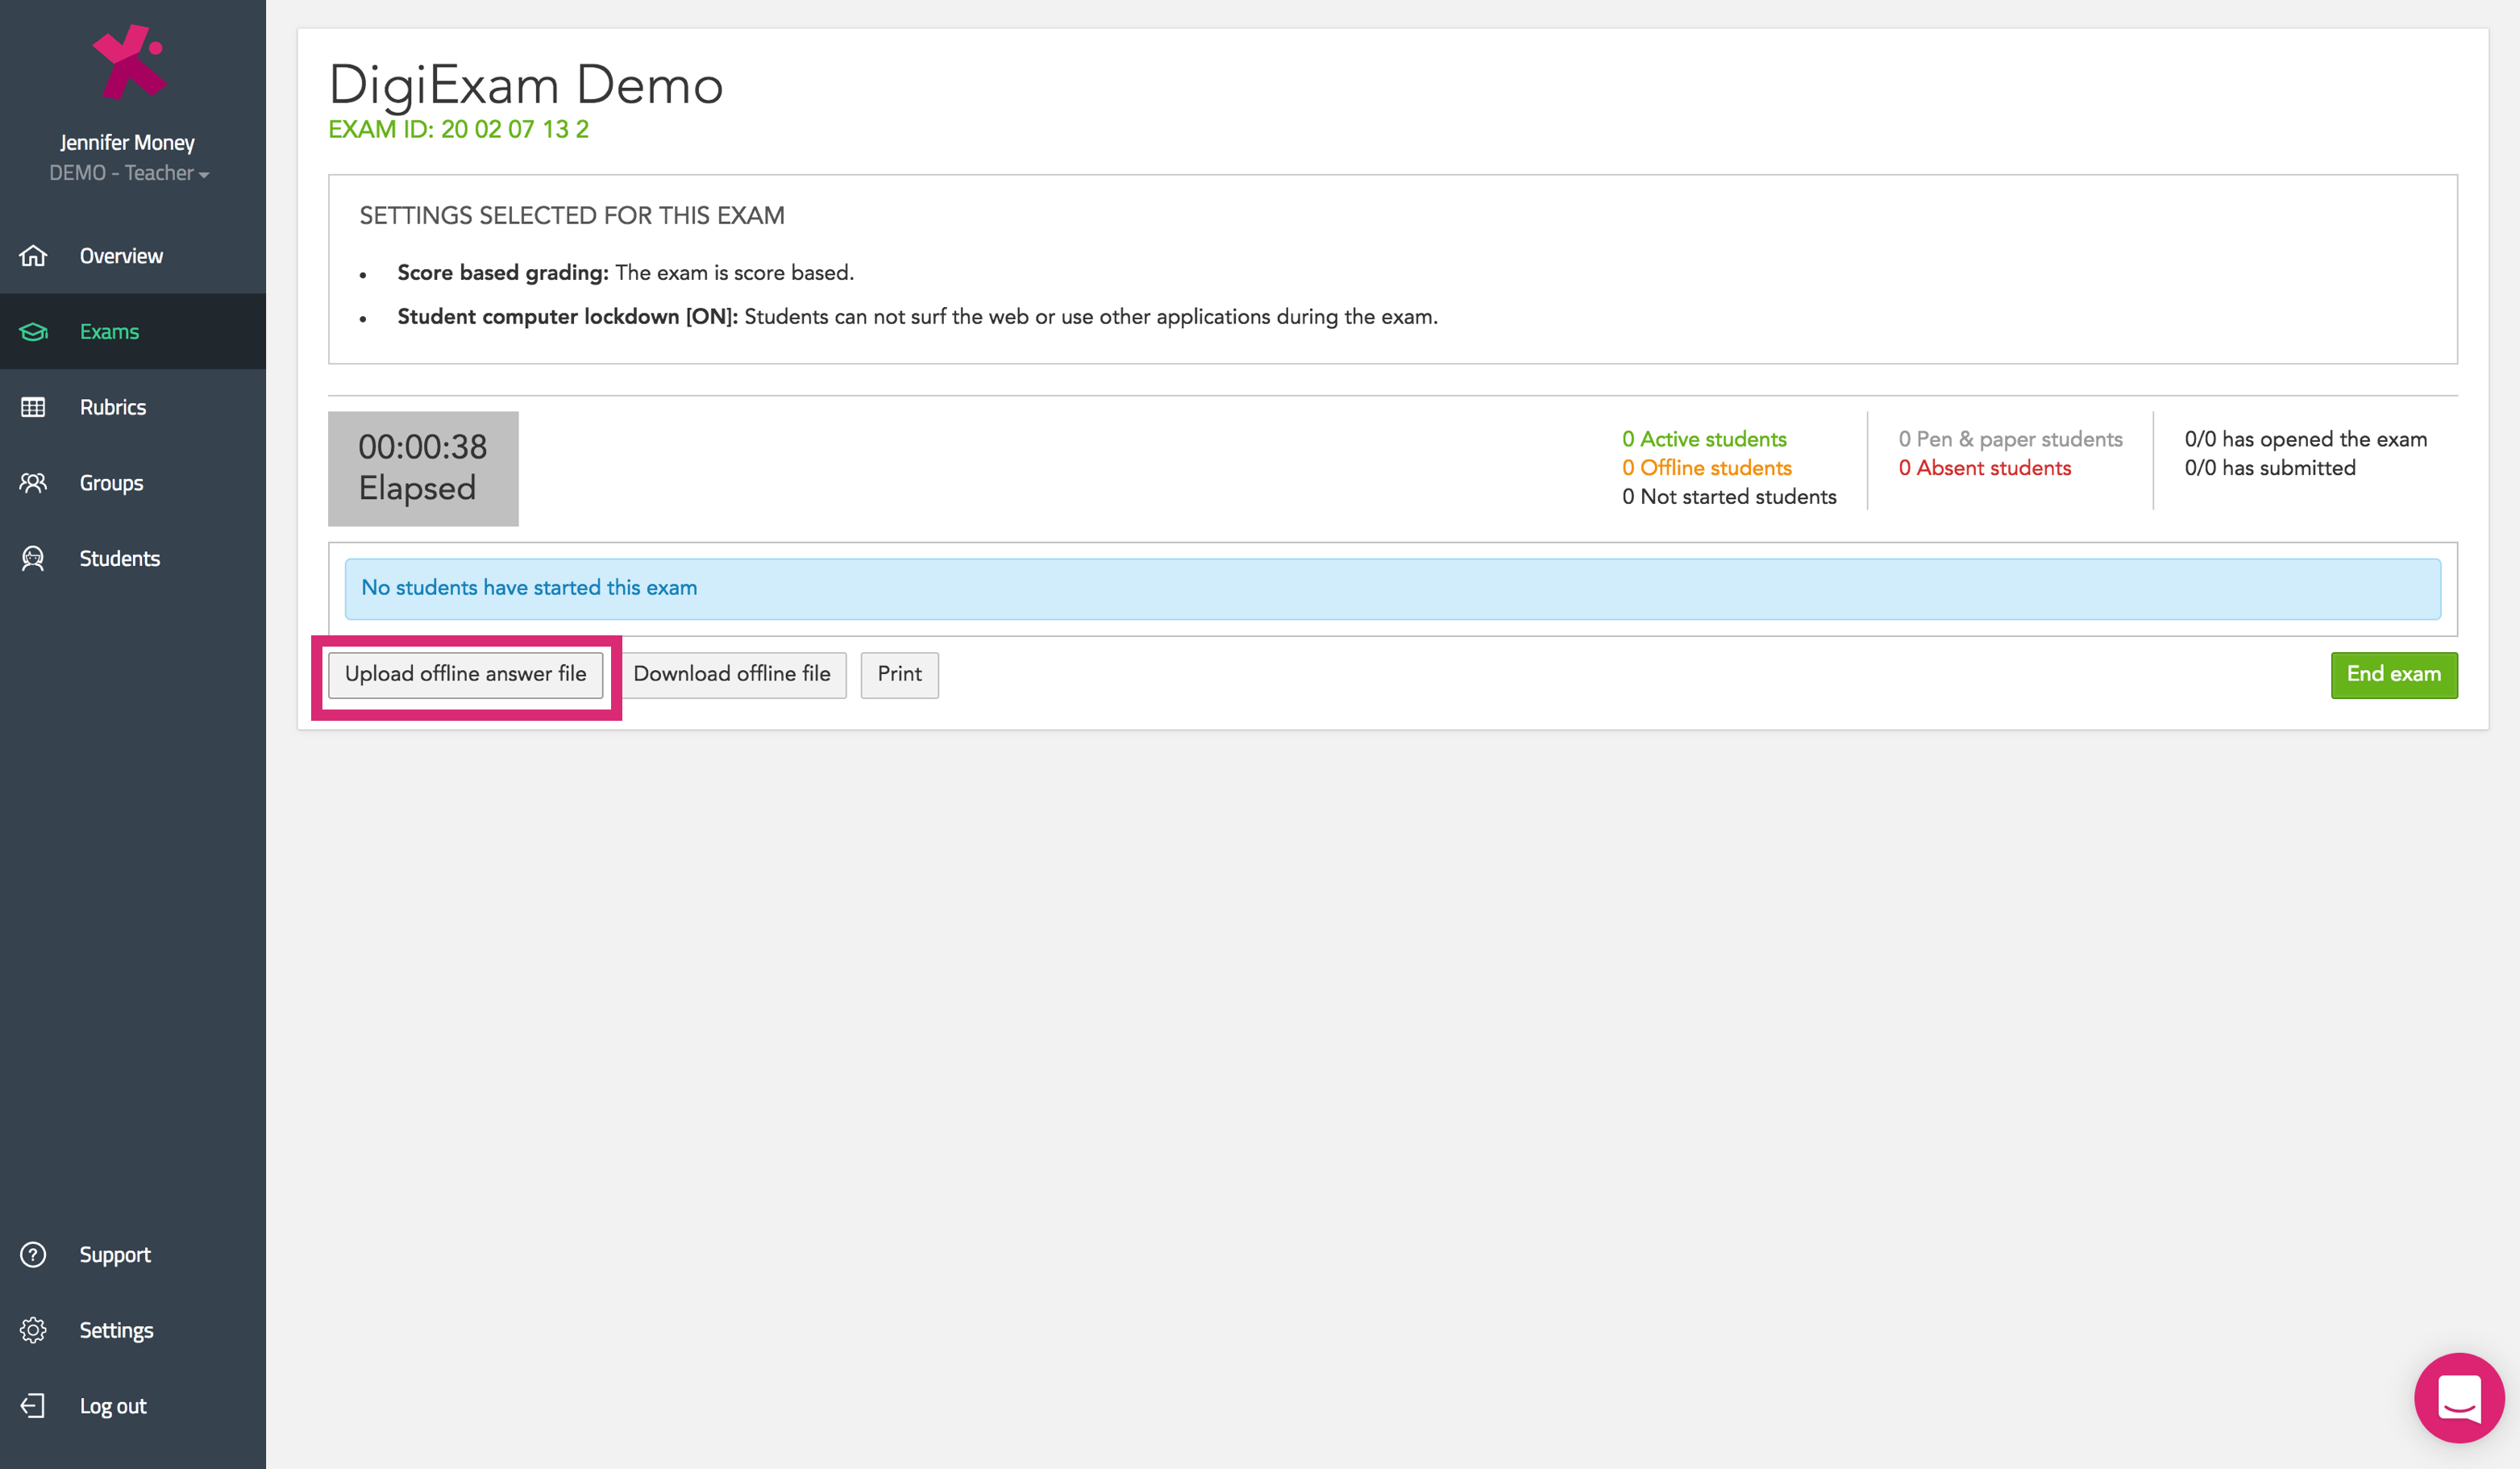Navigate to the Students page
This screenshot has width=2520, height=1469.
coord(119,559)
